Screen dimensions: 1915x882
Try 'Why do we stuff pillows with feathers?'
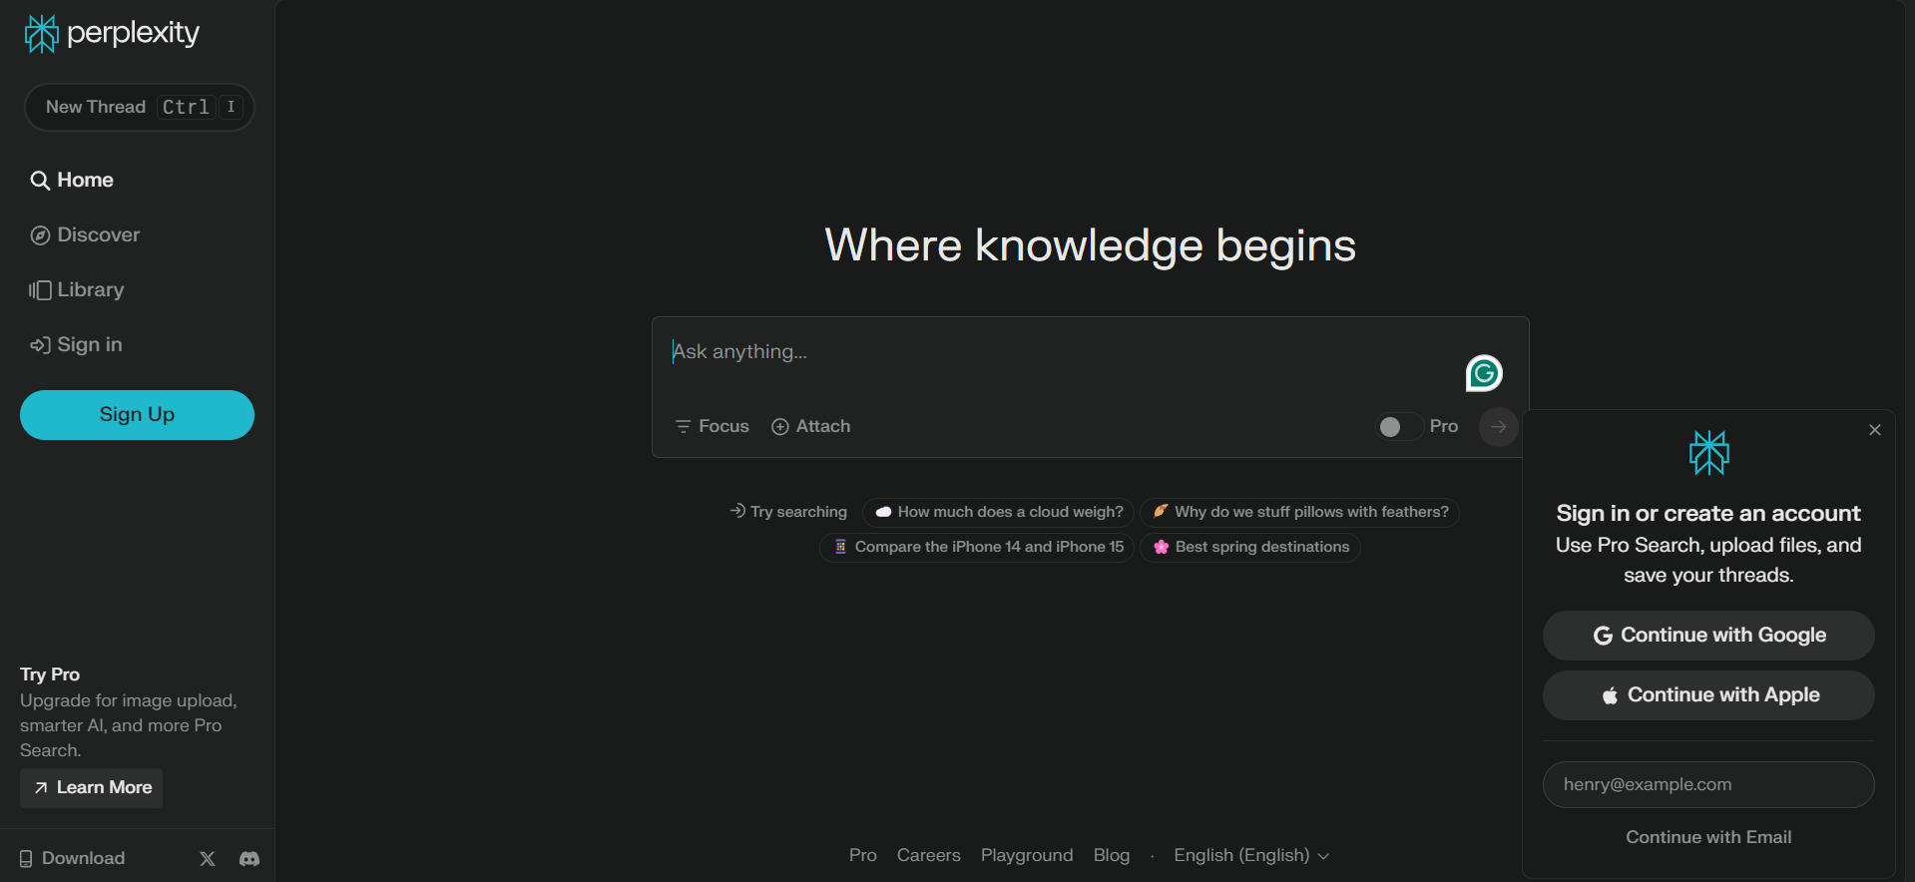pyautogui.click(x=1299, y=512)
